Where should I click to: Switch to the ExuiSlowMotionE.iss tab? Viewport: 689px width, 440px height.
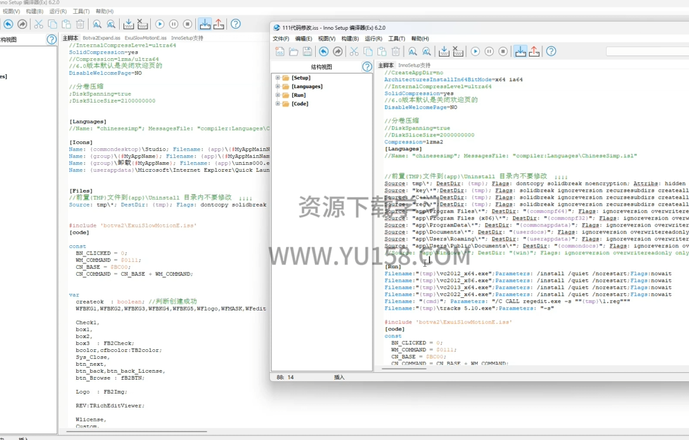145,38
